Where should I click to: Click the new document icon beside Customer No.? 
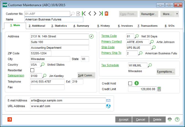point(78,14)
